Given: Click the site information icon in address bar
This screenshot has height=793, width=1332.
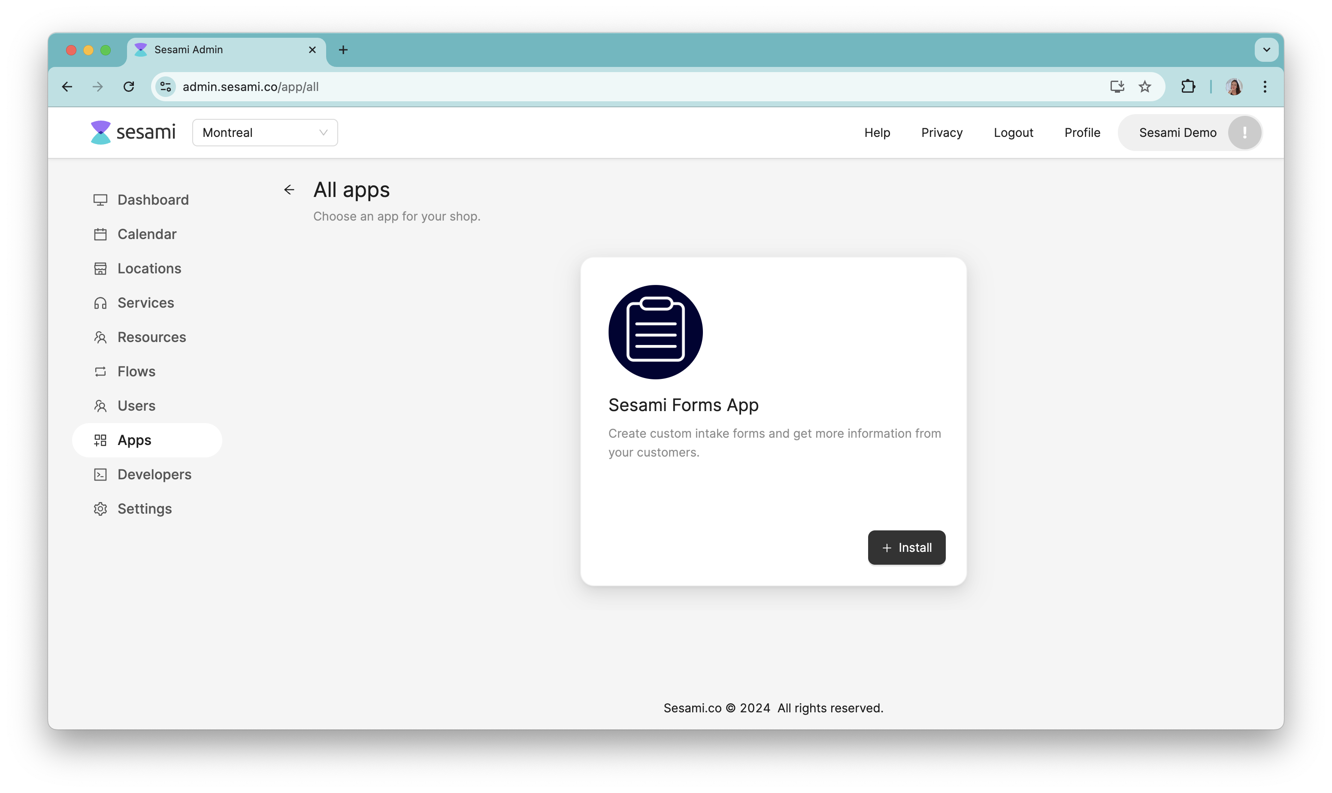Looking at the screenshot, I should click(166, 87).
